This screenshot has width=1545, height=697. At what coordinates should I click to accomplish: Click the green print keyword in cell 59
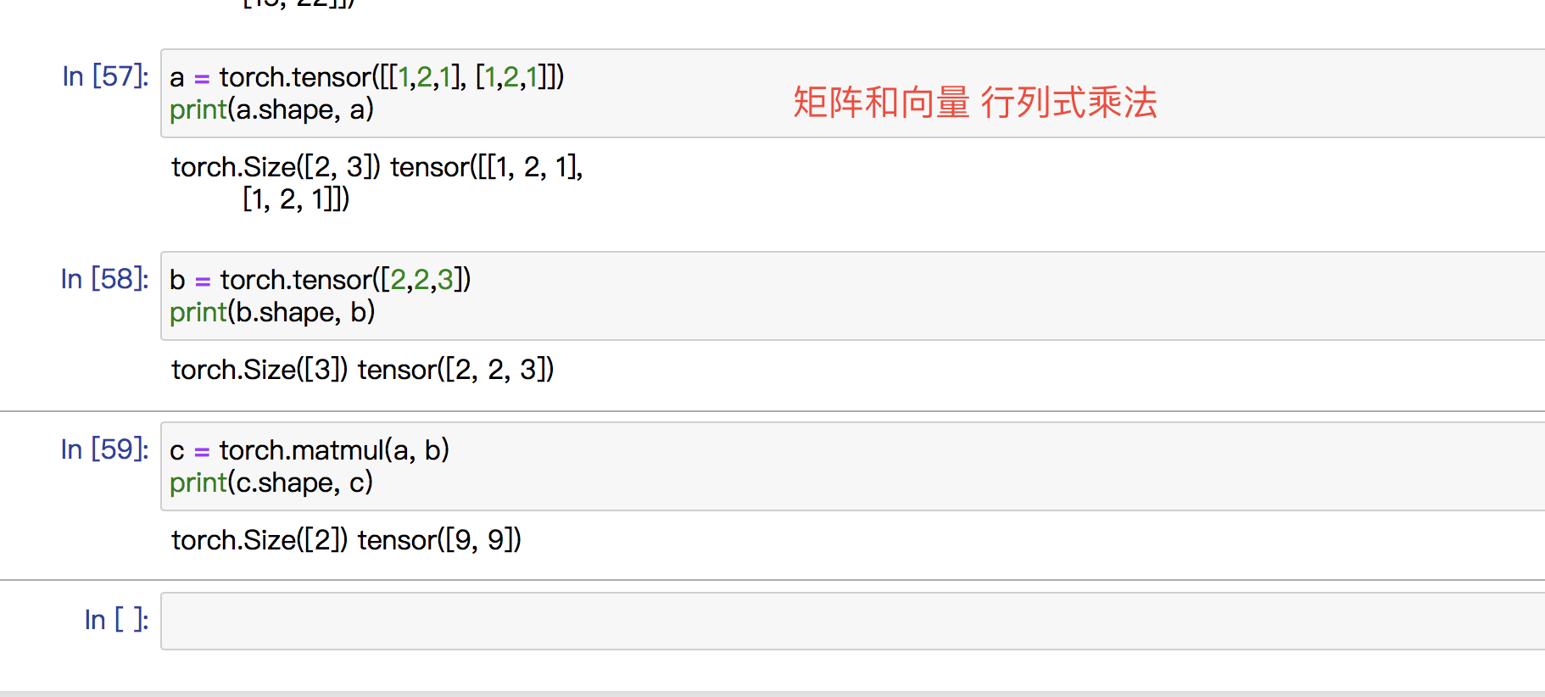[198, 483]
